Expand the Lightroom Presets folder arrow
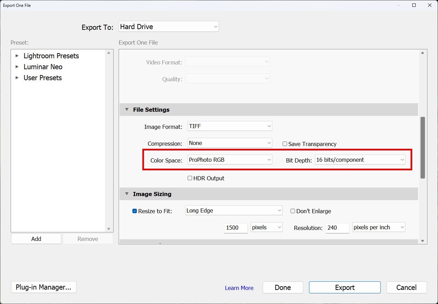Screen dimensions: 438x304 point(17,56)
